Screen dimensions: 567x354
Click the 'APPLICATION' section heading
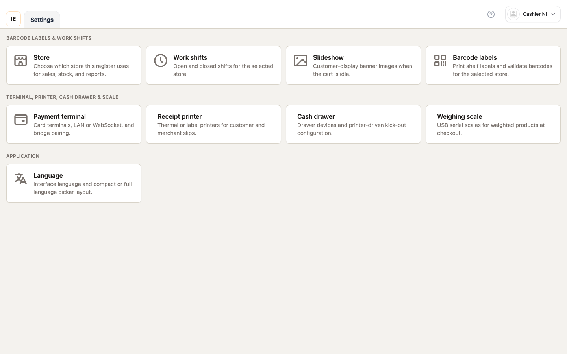[23, 156]
